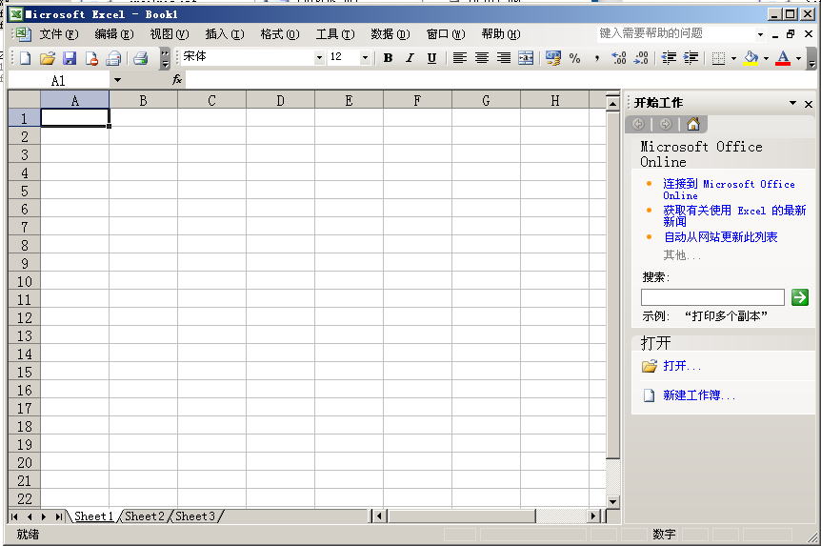Apply the red Font Color A
Screen dimensions: 821x546
tap(783, 58)
